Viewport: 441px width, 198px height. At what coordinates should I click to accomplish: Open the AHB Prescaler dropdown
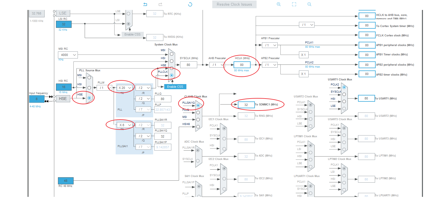[x=217, y=65]
